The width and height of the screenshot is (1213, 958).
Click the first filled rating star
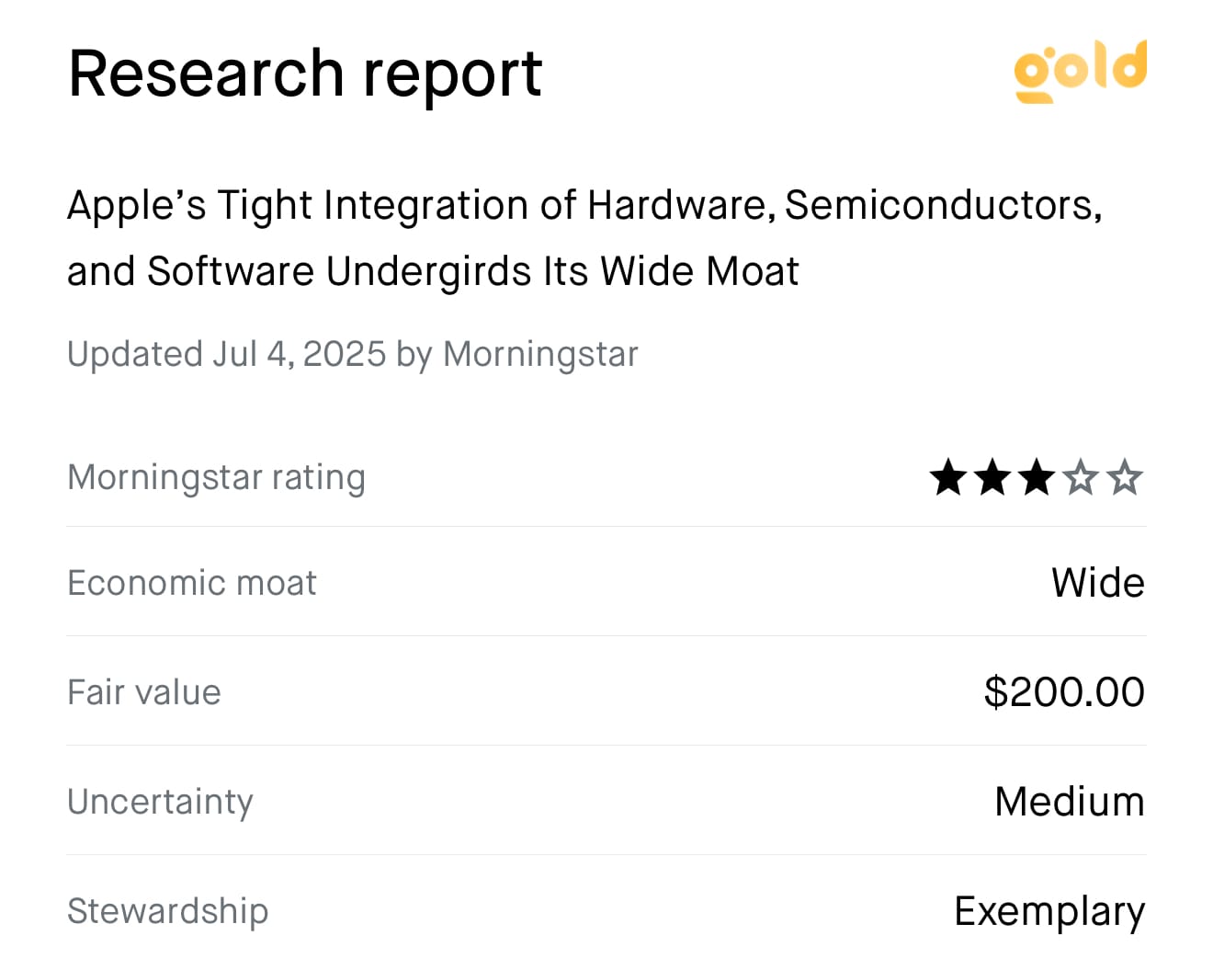(948, 478)
